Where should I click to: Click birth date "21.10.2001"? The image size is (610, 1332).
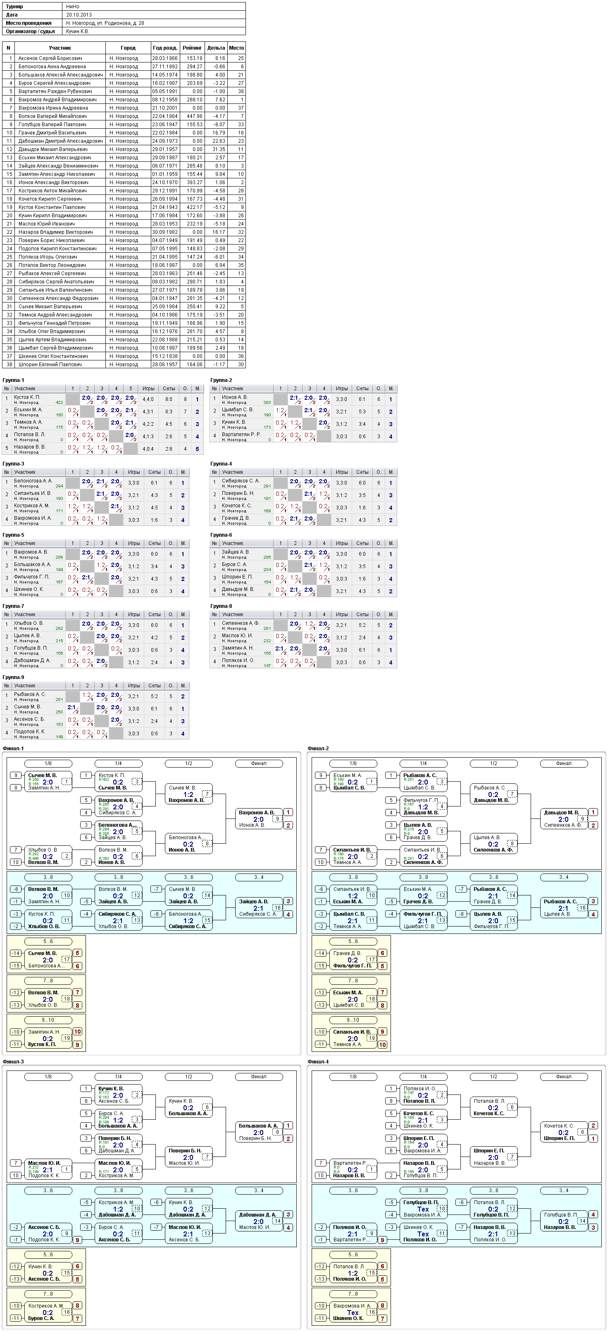tap(165, 108)
